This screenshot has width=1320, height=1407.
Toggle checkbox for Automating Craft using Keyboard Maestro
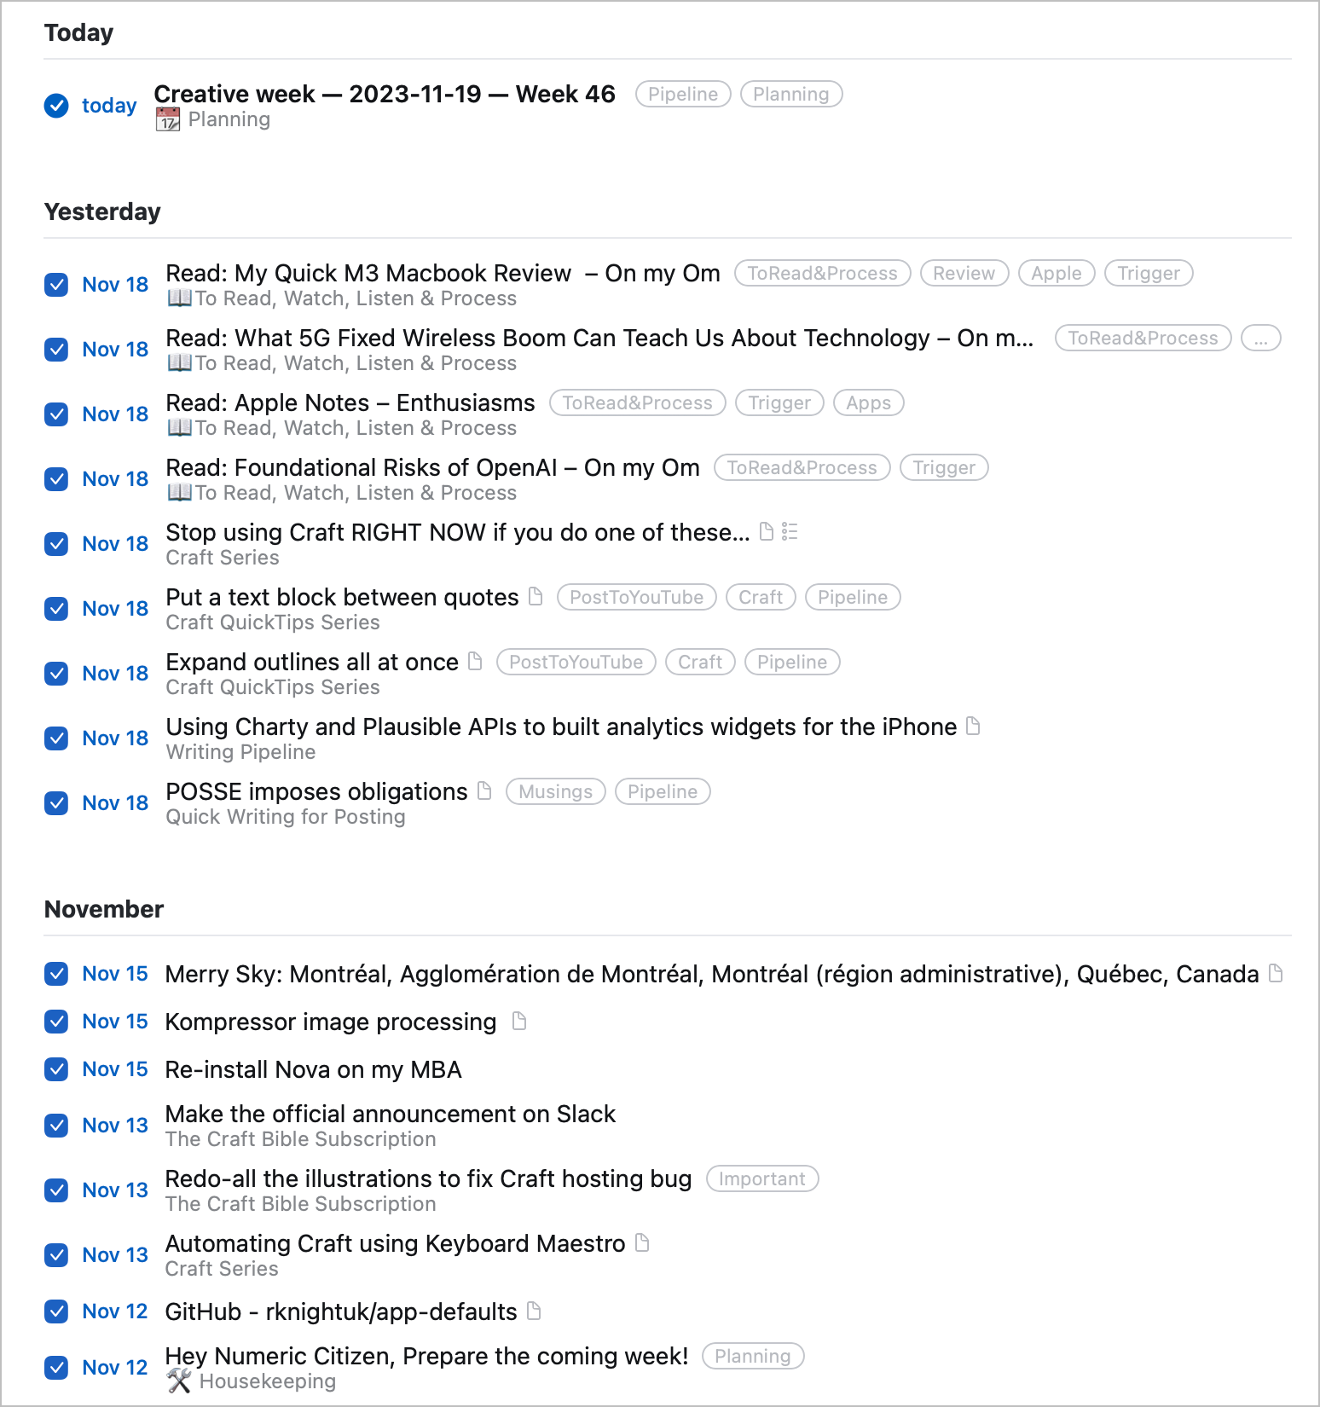coord(56,1255)
